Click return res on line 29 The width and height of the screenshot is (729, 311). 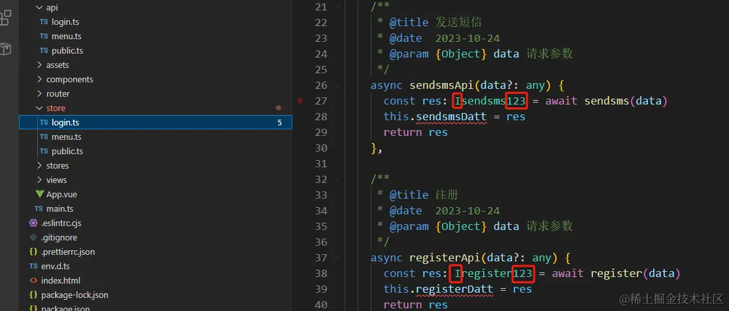(x=416, y=133)
